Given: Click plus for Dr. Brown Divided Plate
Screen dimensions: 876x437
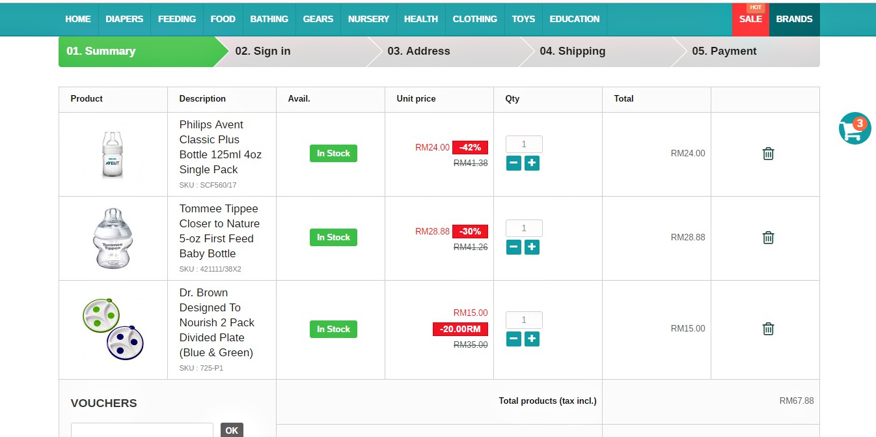Looking at the screenshot, I should [532, 339].
